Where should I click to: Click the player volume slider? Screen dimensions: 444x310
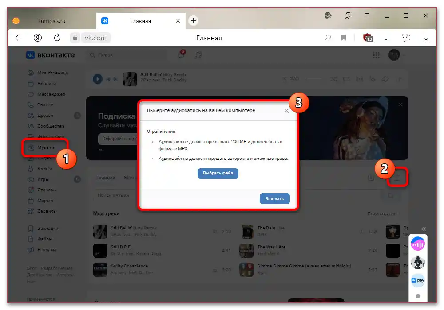[313, 79]
